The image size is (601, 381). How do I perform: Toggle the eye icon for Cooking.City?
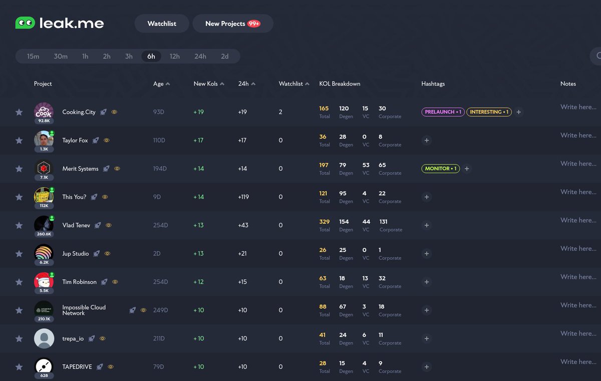pyautogui.click(x=114, y=112)
